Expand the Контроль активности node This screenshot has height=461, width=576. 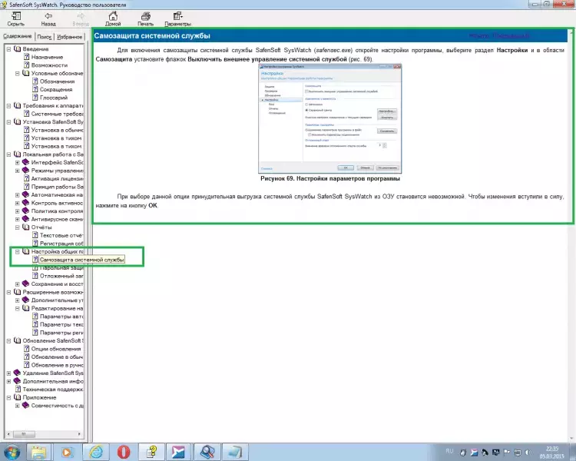click(x=17, y=203)
